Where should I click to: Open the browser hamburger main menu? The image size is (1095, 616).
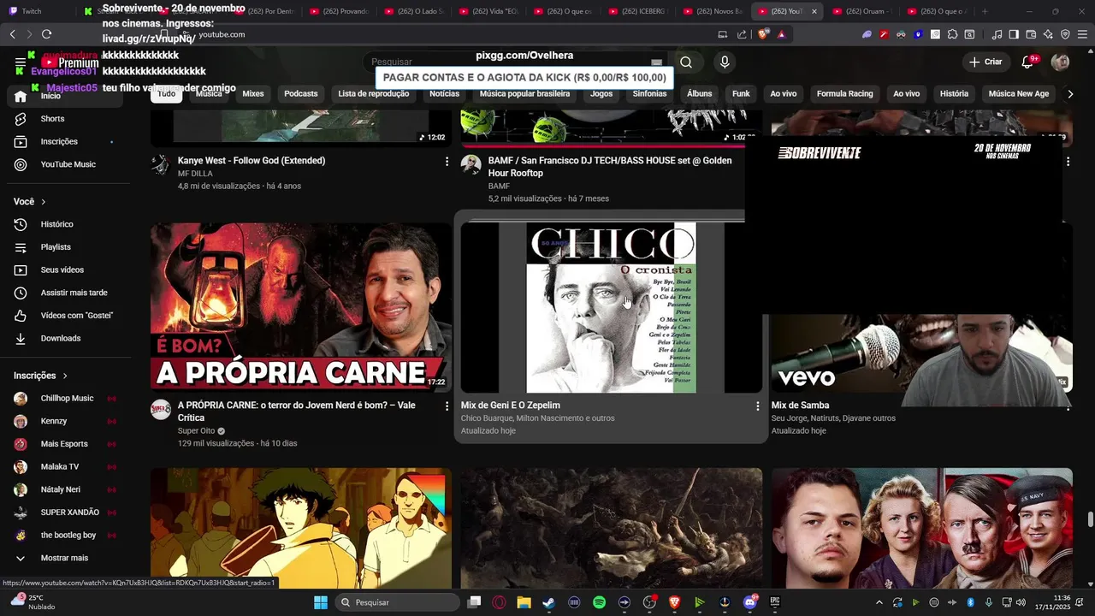click(1082, 34)
